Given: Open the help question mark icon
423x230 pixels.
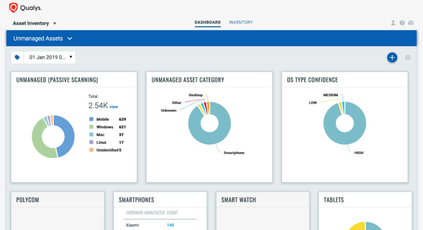Looking at the screenshot, I should pyautogui.click(x=402, y=23).
